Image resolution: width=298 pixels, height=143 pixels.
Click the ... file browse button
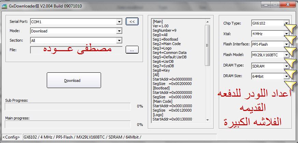[132, 50]
